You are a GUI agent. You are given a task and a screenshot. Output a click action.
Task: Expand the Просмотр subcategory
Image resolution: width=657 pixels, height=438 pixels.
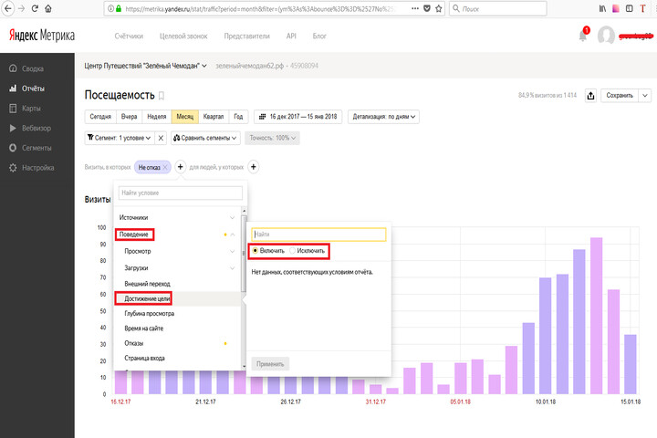click(232, 251)
